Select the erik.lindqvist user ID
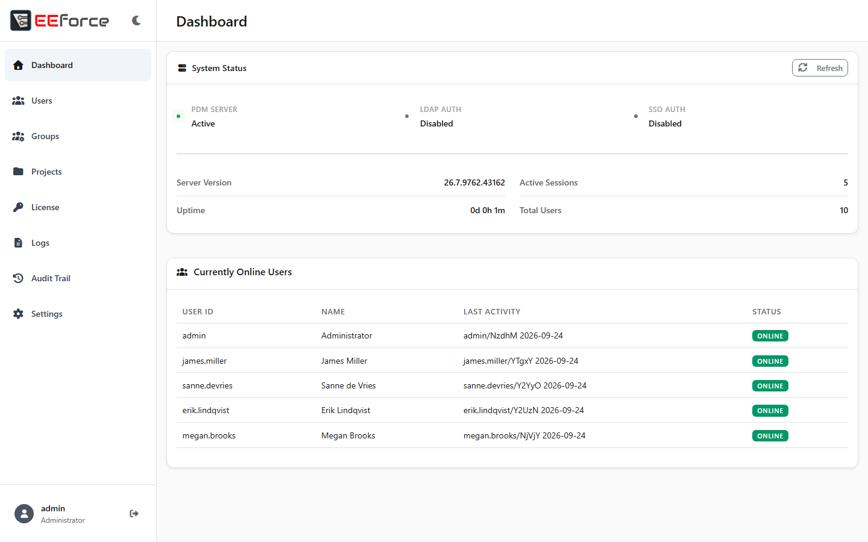Viewport: 868px width, 542px height. click(x=206, y=410)
